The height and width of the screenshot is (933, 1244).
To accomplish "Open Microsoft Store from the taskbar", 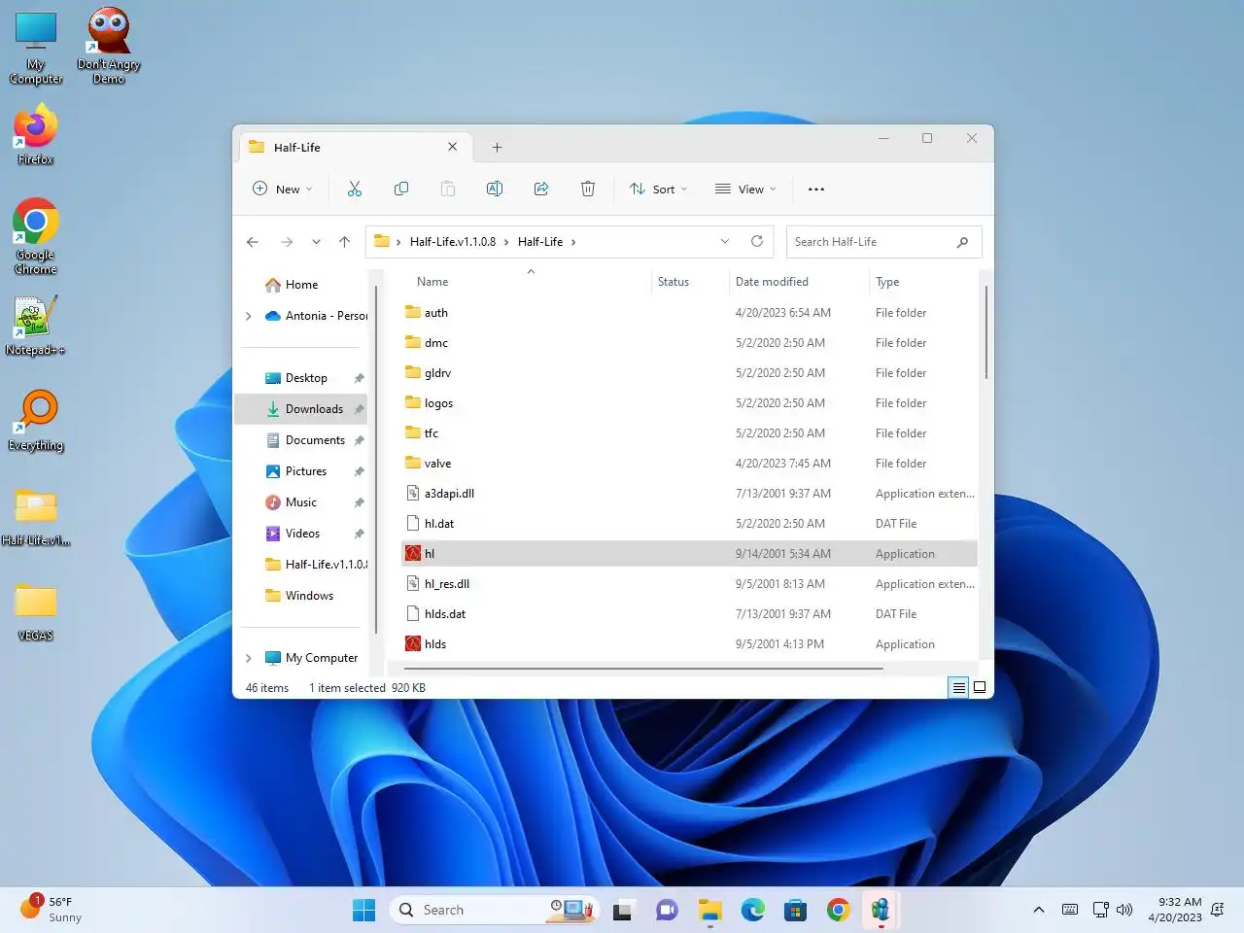I will (796, 910).
